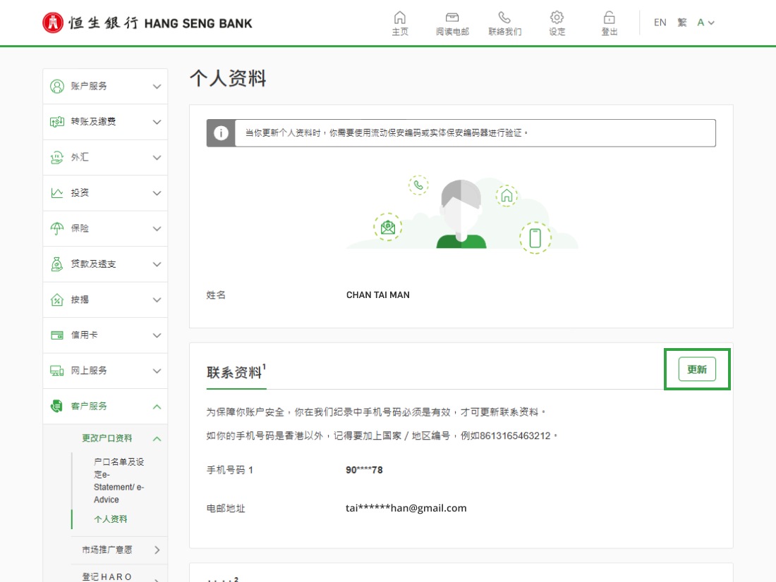The image size is (776, 582).
Task: Open Settings (设定) gear icon
Action: coord(557,18)
